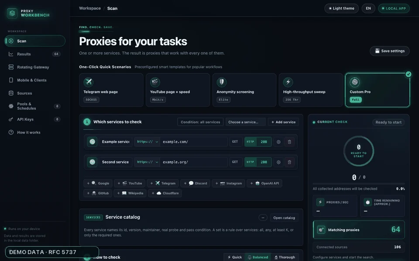The height and width of the screenshot is (261, 419).
Task: Open the Choose a service dropdown
Action: [x=246, y=122]
